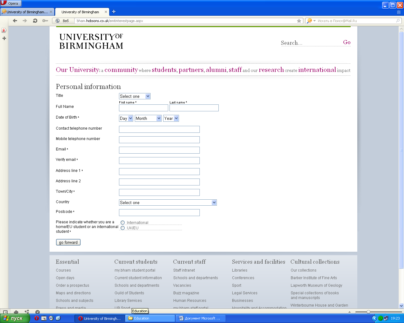Switch to Microsoft Word document in taskbar
This screenshot has height=323, width=404.
200,318
